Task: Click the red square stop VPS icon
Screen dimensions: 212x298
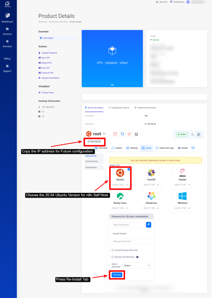Action: tap(115, 134)
